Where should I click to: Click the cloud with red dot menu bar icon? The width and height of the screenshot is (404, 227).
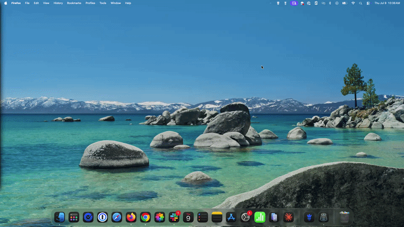(x=302, y=3)
